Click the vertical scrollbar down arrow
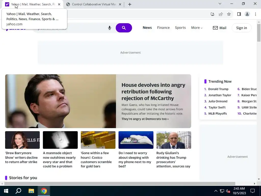Viewport: 261px width, 196px height. click(x=259, y=179)
